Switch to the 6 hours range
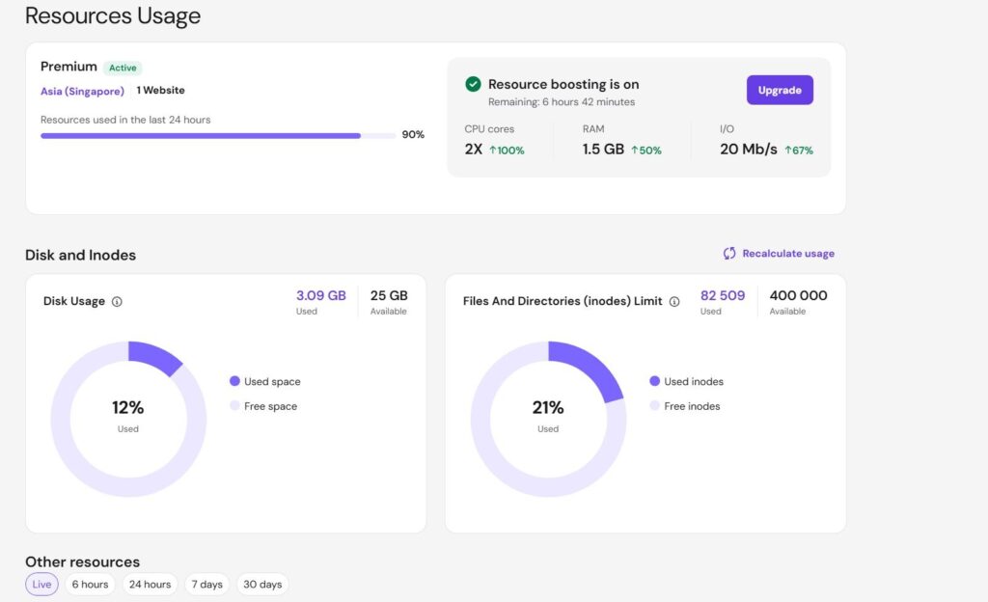Image resolution: width=988 pixels, height=602 pixels. (x=90, y=585)
